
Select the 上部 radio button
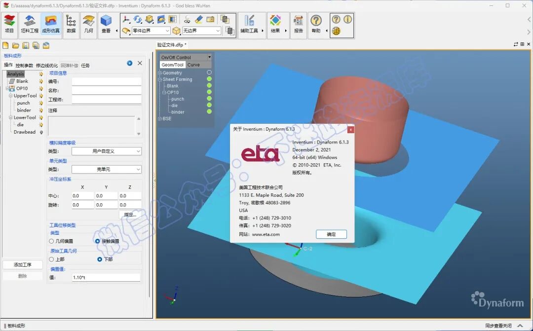(51, 259)
